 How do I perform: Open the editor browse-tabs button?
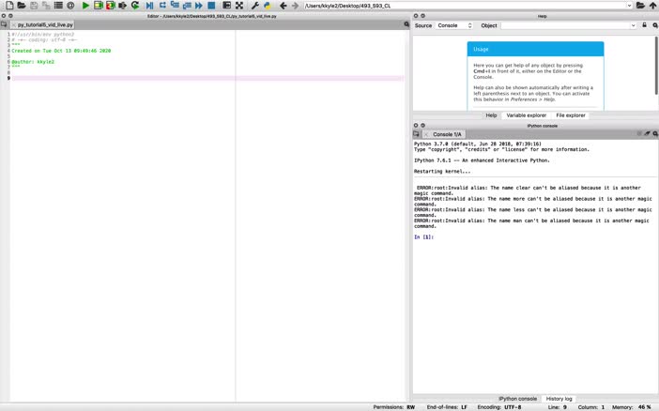coord(4,24)
